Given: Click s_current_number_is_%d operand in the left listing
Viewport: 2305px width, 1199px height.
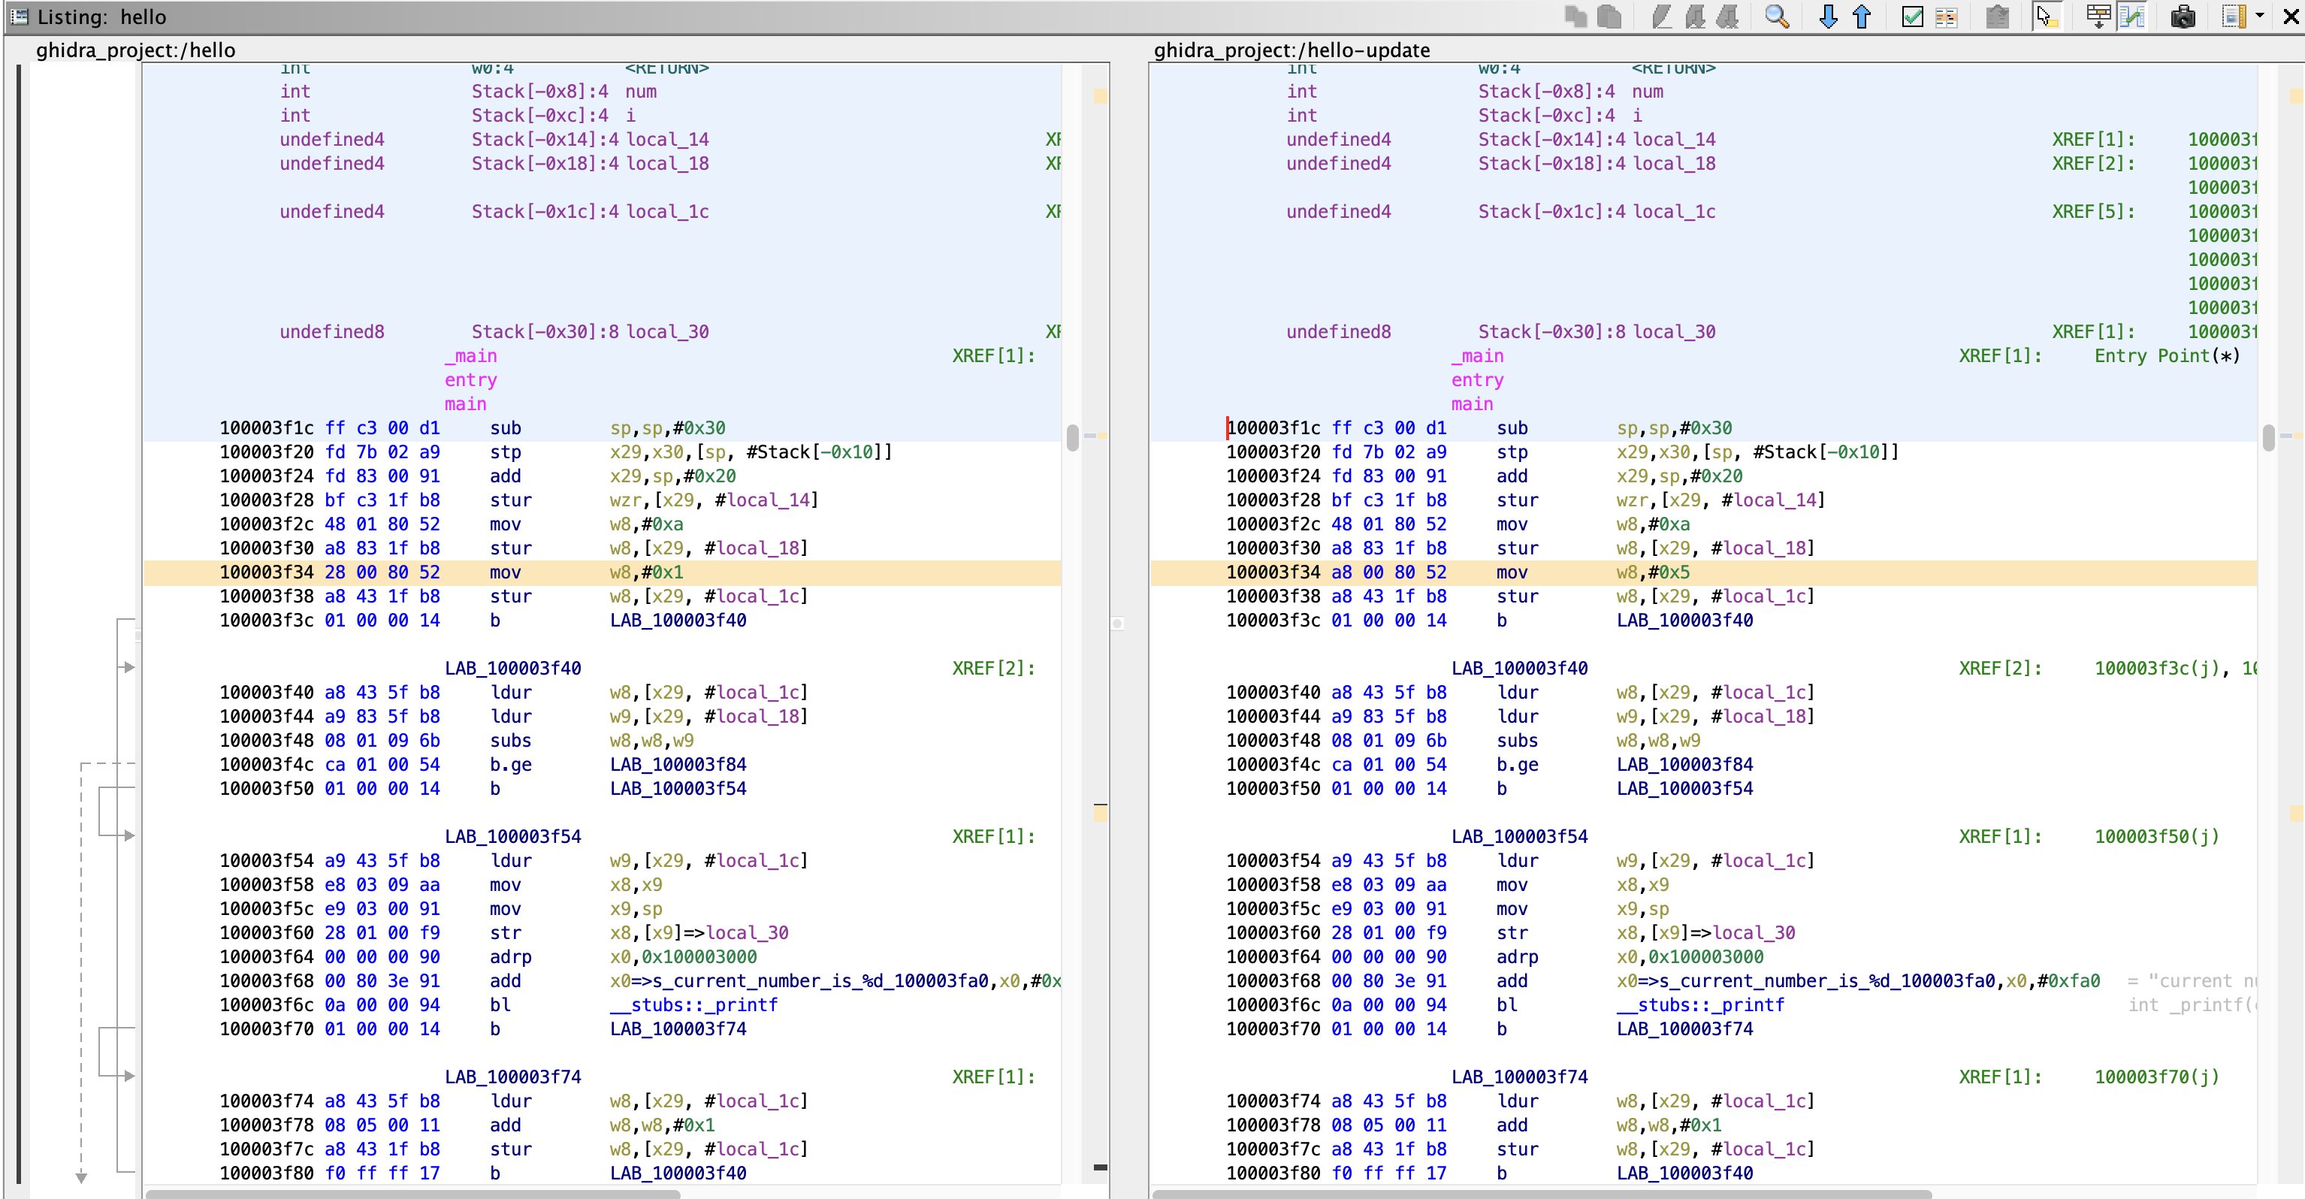Looking at the screenshot, I should [820, 982].
